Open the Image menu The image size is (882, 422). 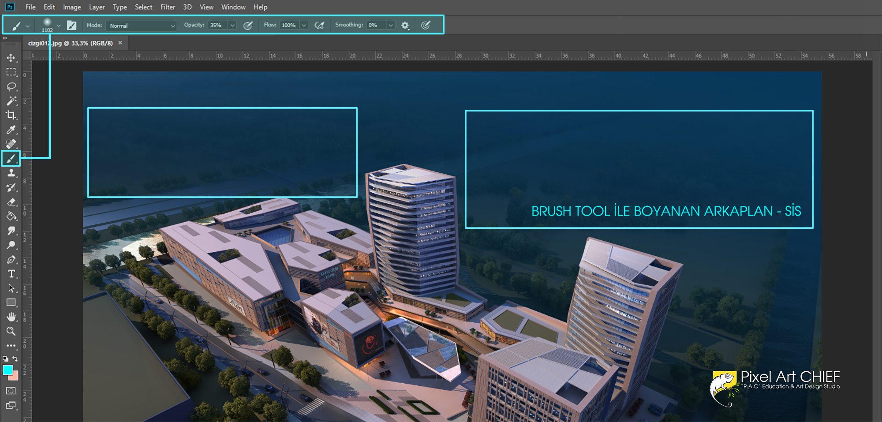[72, 7]
